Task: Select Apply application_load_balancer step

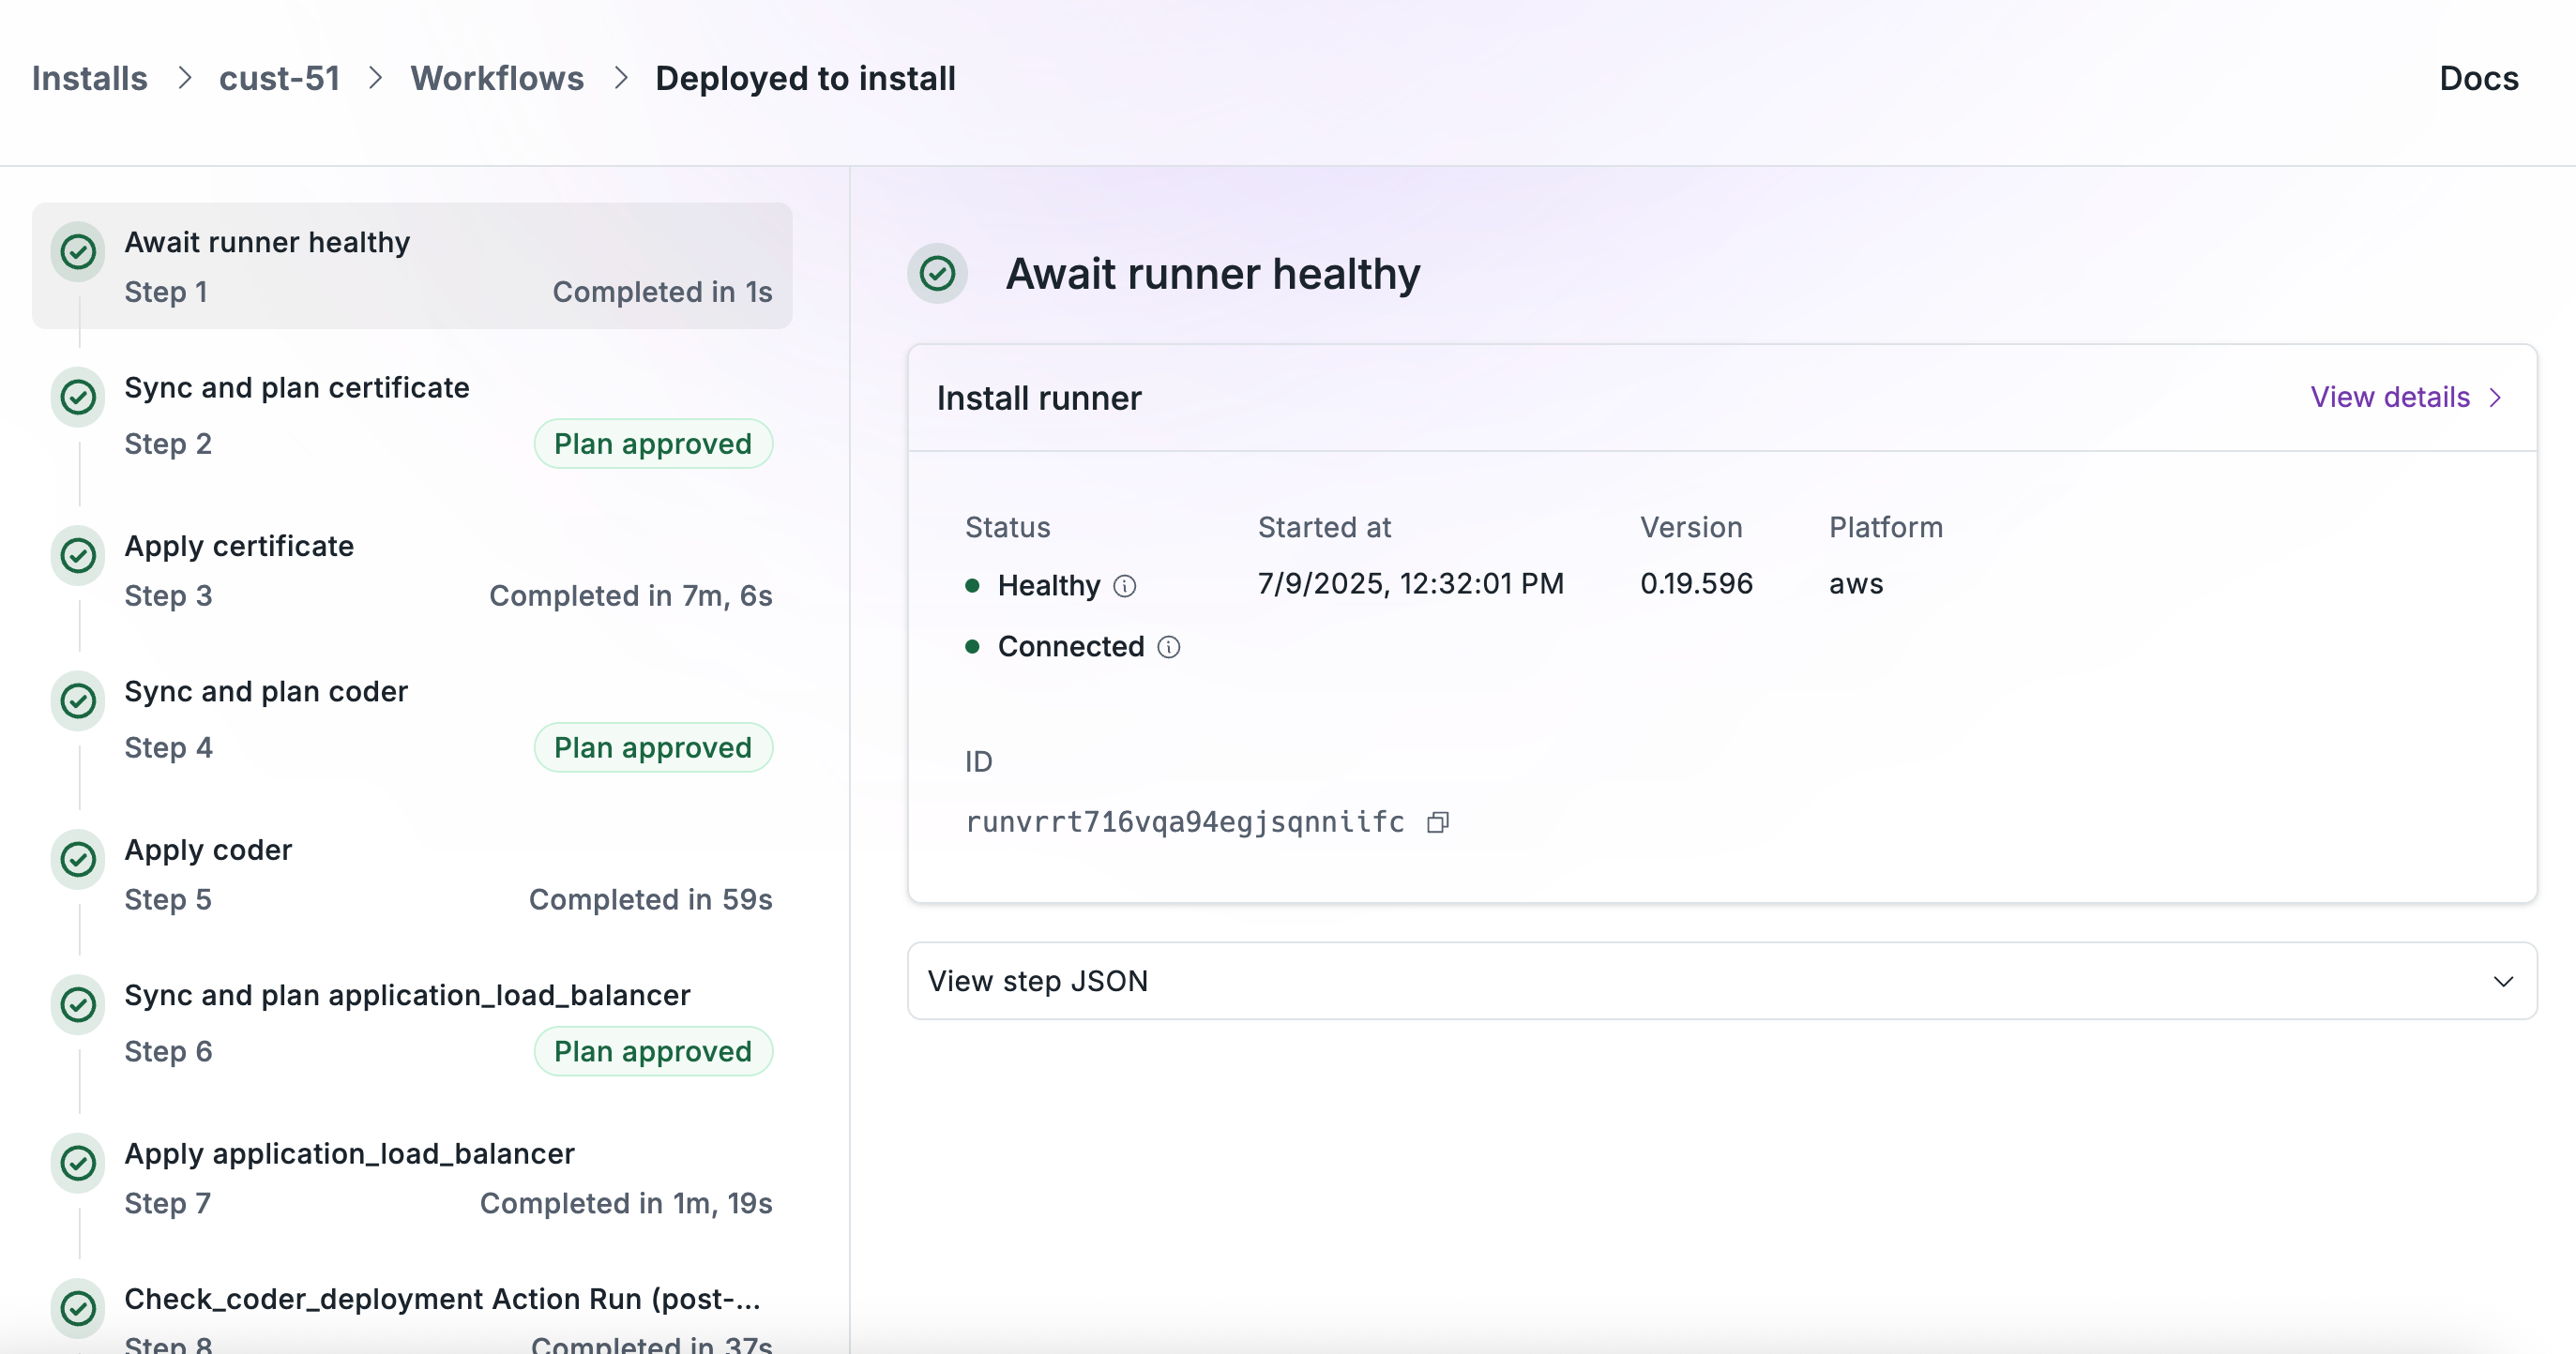Action: pyautogui.click(x=412, y=1178)
